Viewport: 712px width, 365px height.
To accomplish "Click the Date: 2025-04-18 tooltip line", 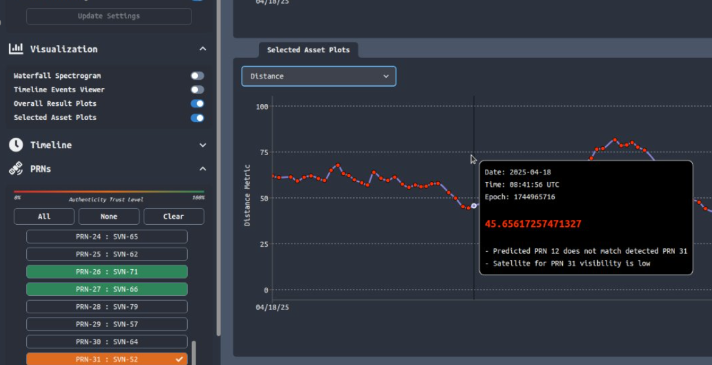I will (518, 173).
